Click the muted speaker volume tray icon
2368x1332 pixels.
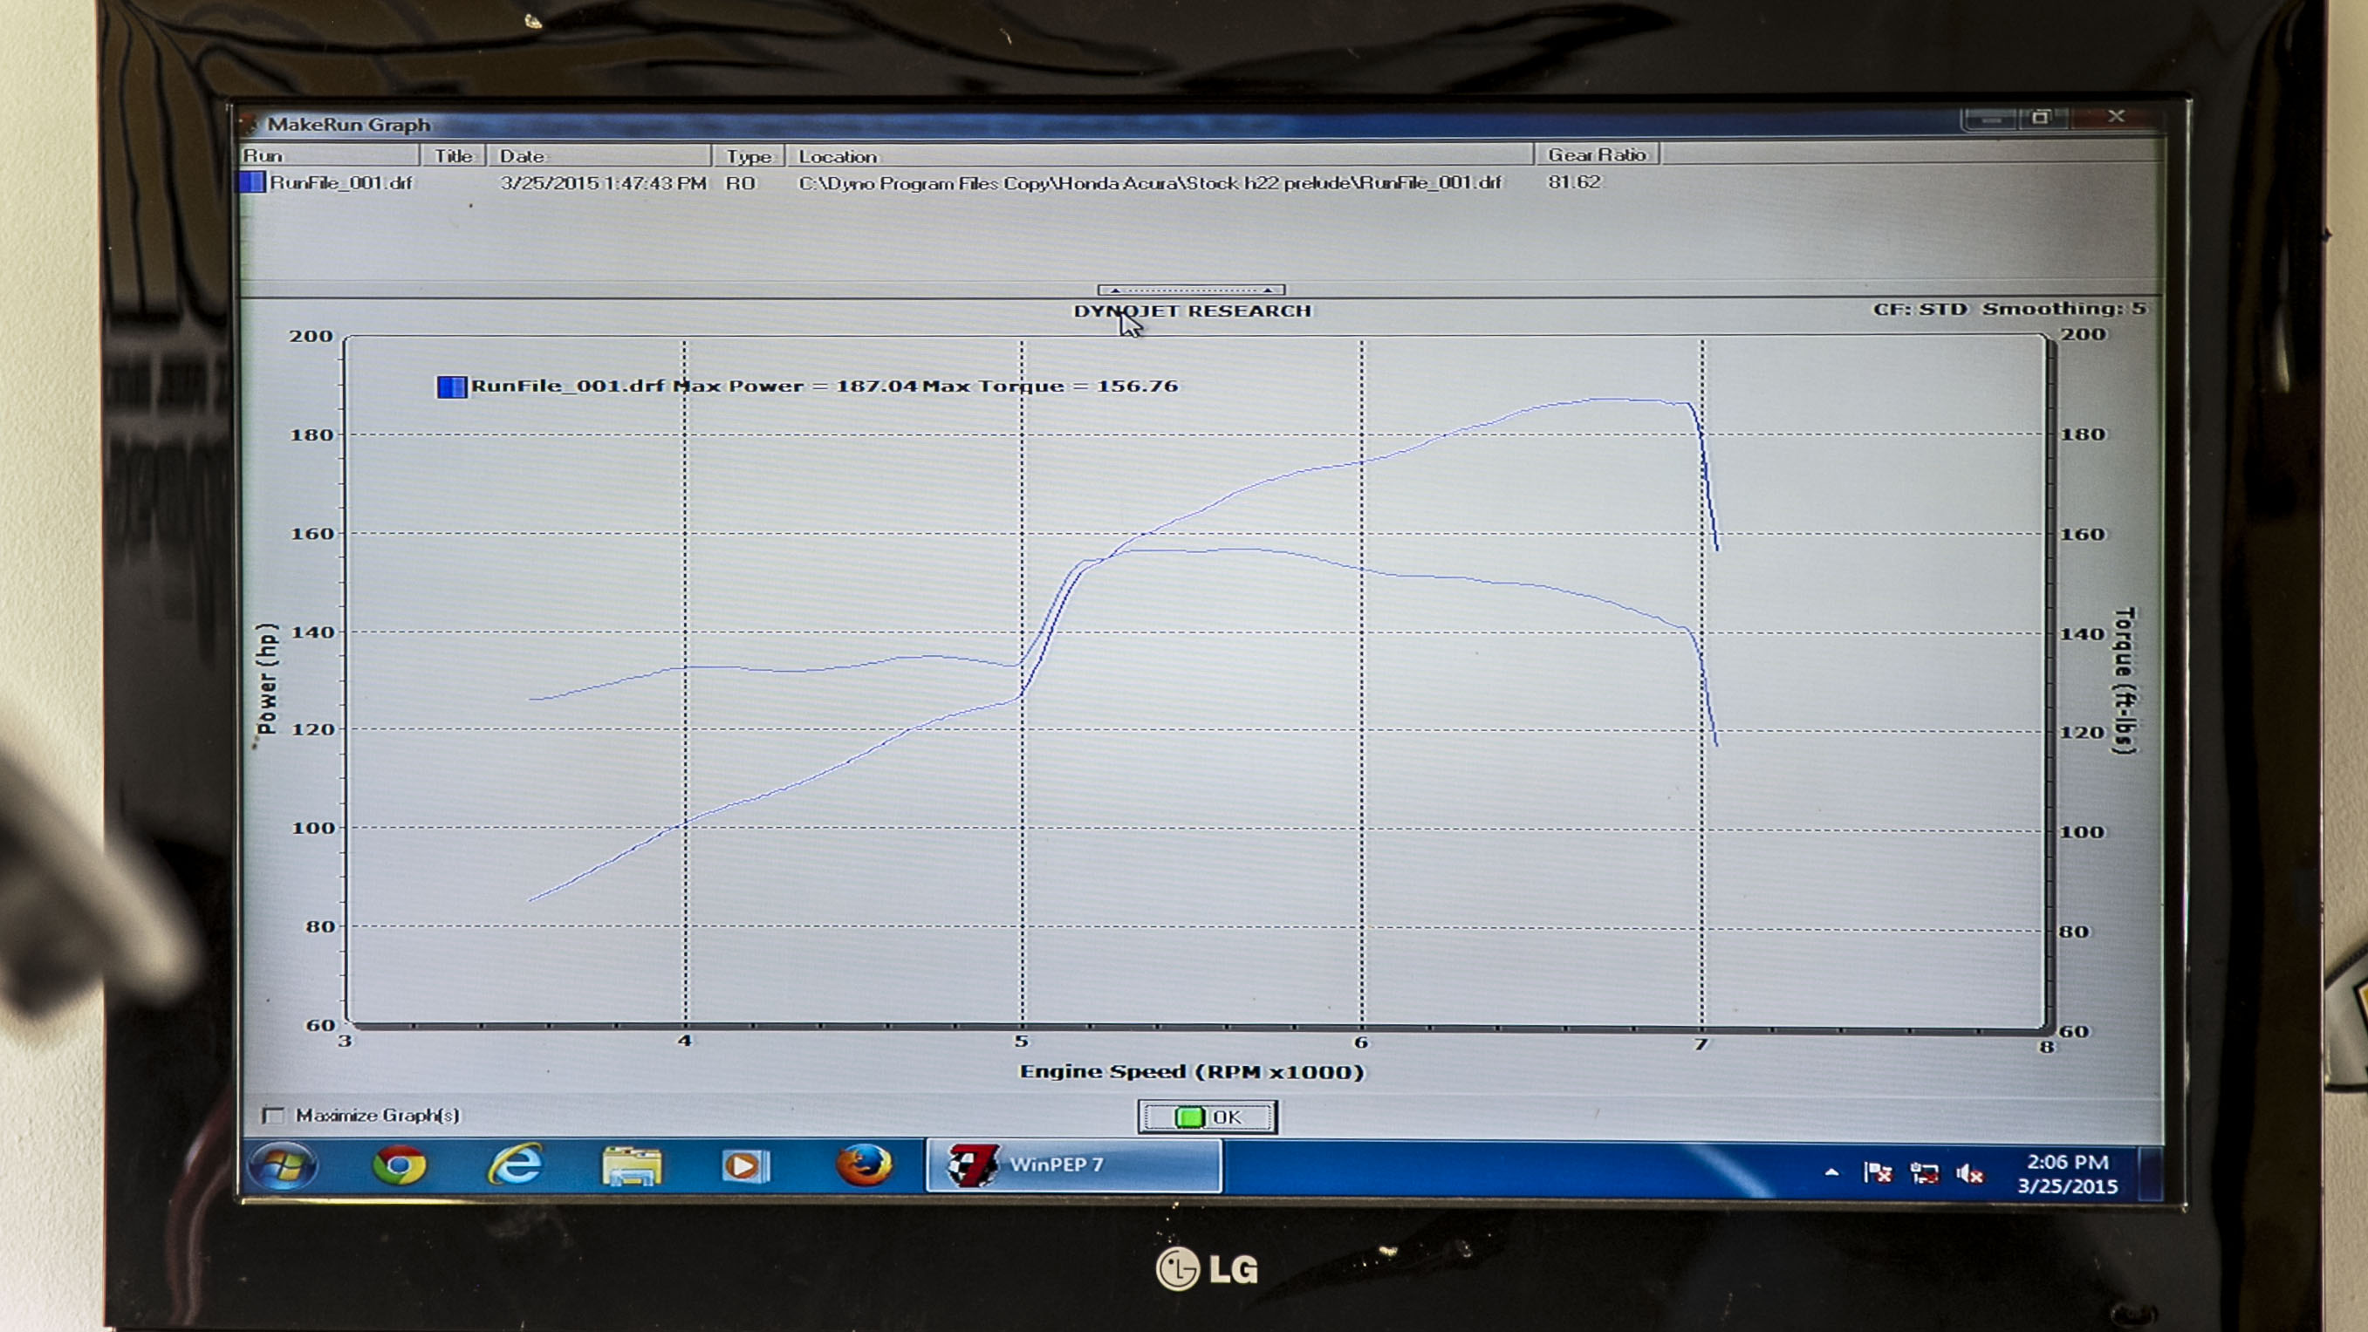[1970, 1173]
